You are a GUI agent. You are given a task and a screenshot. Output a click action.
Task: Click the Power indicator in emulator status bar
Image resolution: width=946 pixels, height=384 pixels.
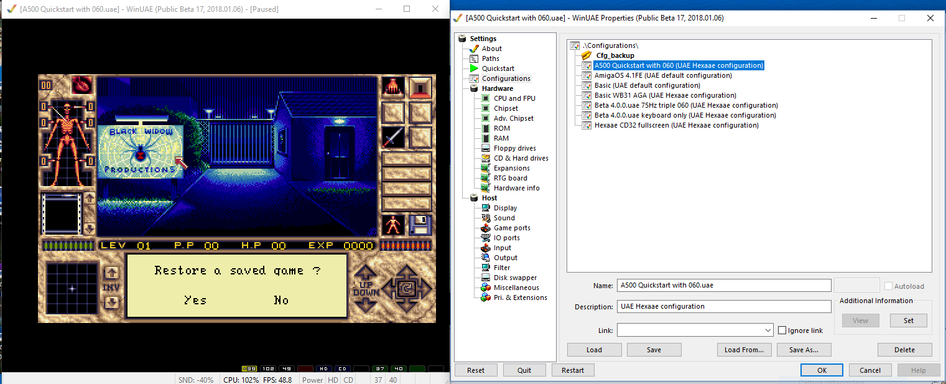click(312, 380)
